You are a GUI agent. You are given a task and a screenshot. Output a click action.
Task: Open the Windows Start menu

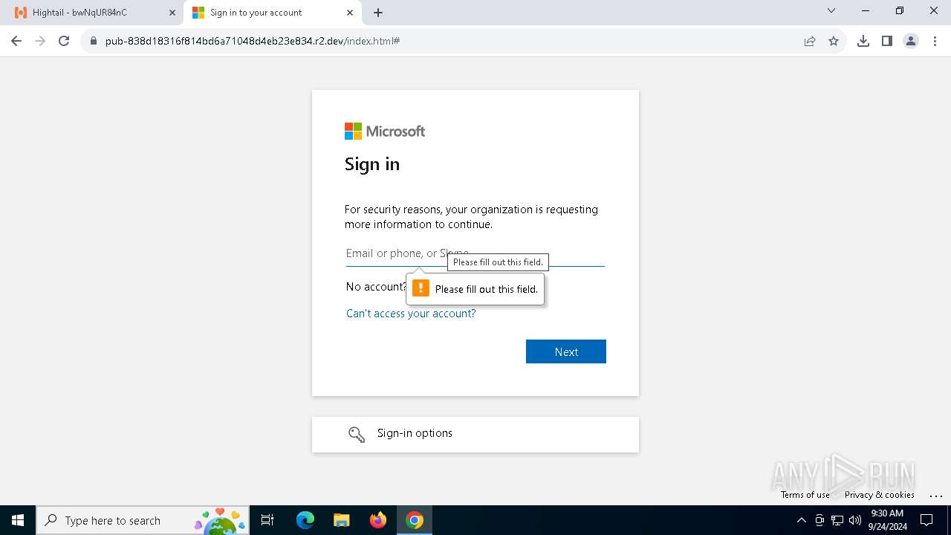pyautogui.click(x=18, y=520)
